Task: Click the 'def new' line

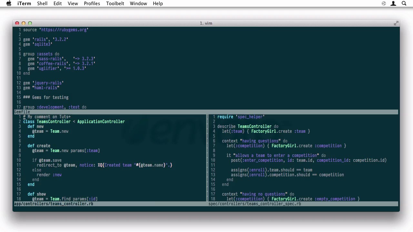Action: point(35,126)
